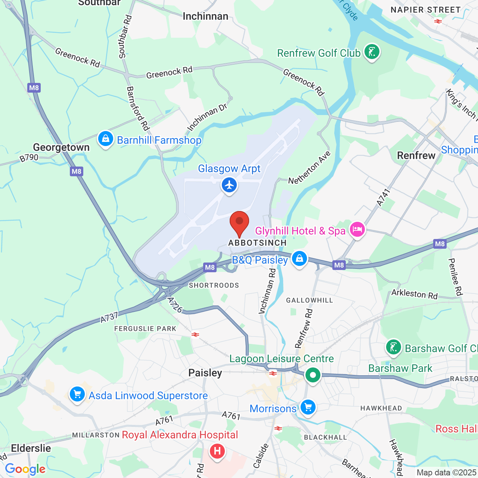Click the Glynhill Hotel & Spa label
Screen dimensions: 478x478
(x=300, y=231)
